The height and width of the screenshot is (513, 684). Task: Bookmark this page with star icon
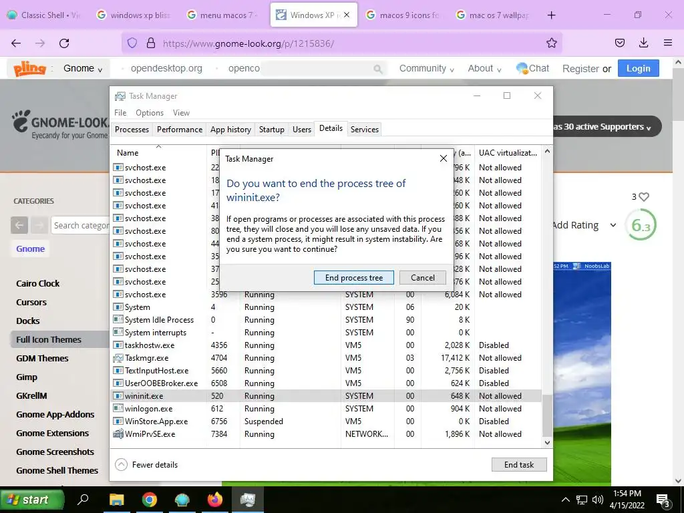tap(551, 43)
